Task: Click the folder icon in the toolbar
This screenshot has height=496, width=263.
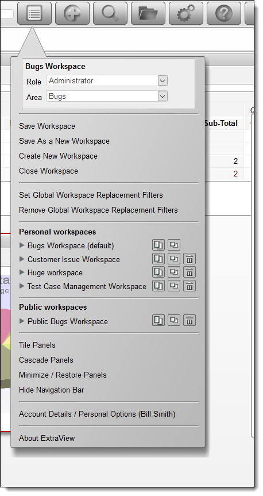Action: 148,13
